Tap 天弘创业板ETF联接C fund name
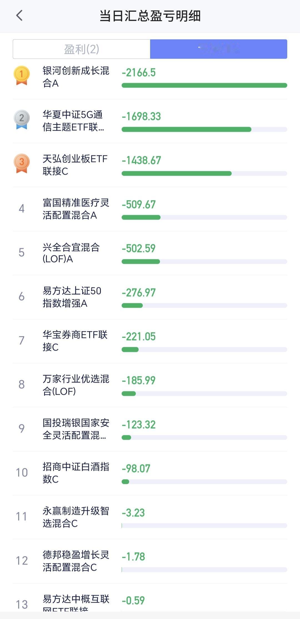Viewport: 300px width, 619px height. [x=75, y=165]
